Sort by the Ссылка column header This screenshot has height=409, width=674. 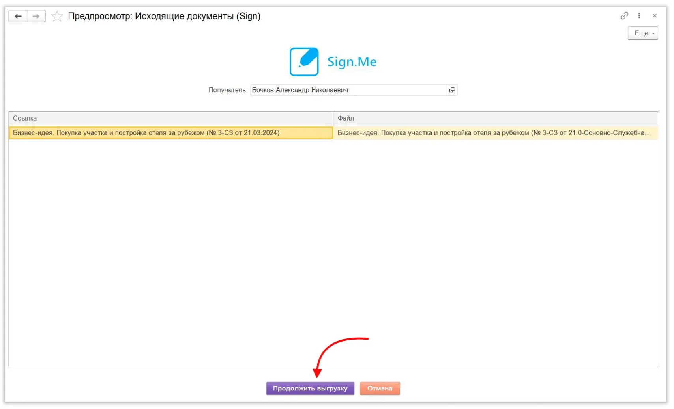click(x=171, y=118)
